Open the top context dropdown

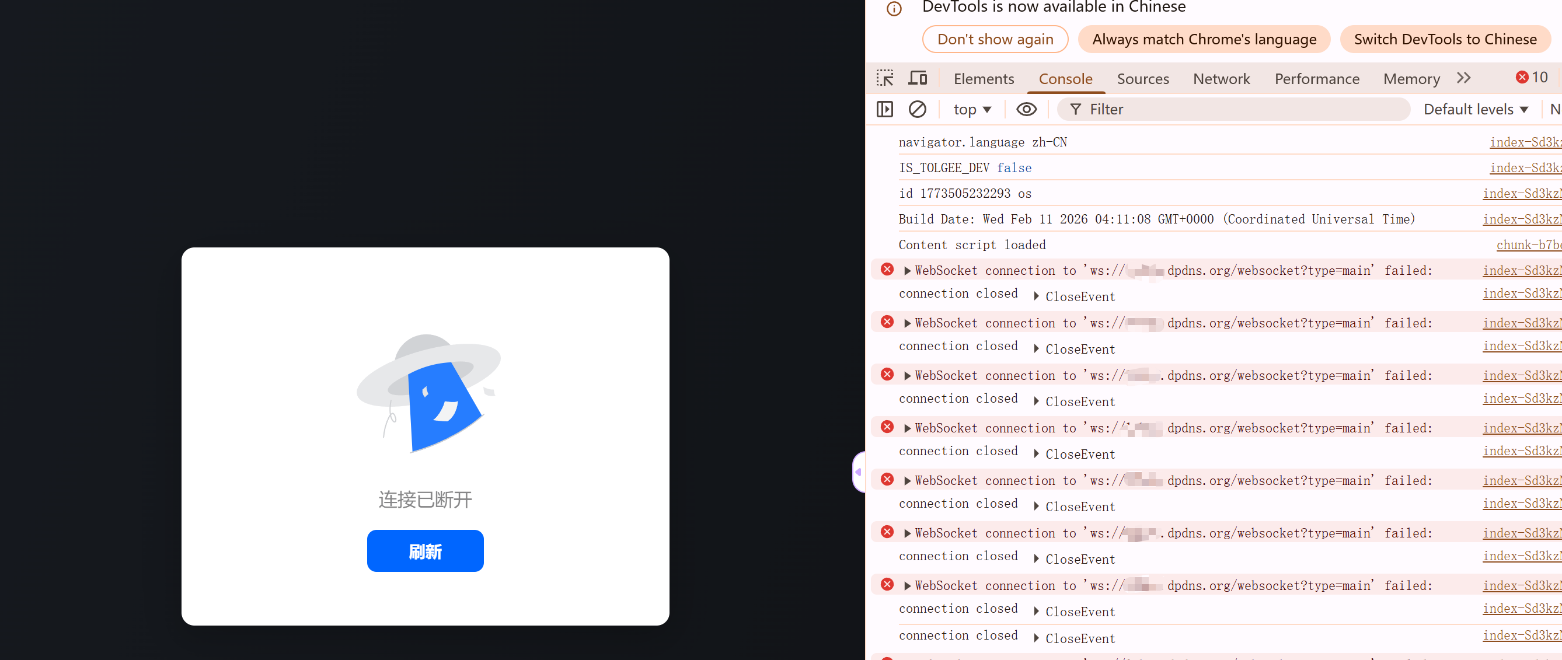[971, 110]
